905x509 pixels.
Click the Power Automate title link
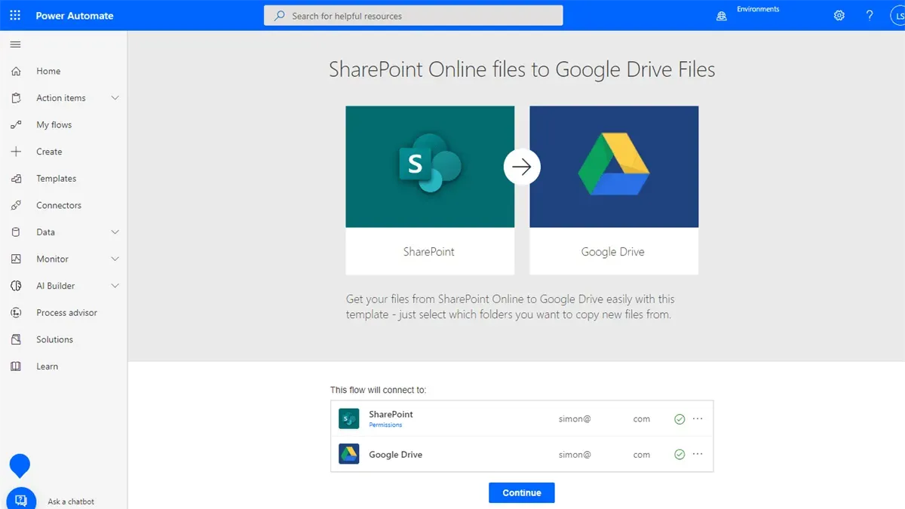[x=75, y=16]
